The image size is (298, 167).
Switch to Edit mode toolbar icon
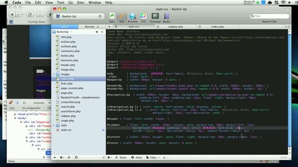[x=122, y=18]
